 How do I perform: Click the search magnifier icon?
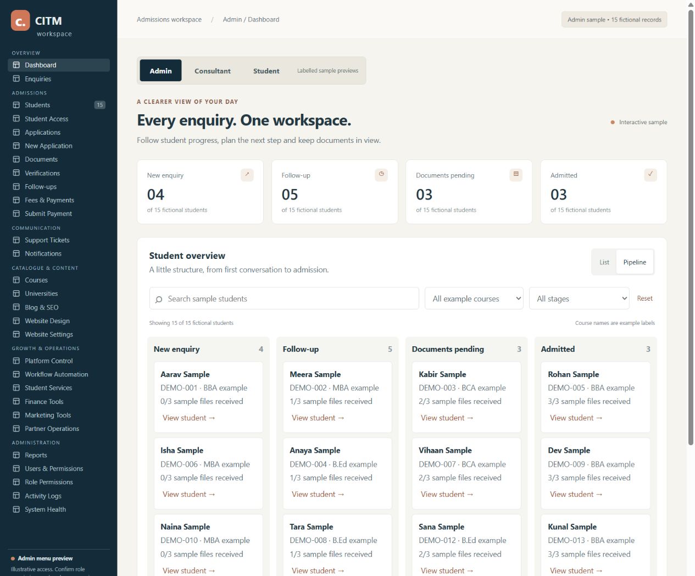point(159,299)
